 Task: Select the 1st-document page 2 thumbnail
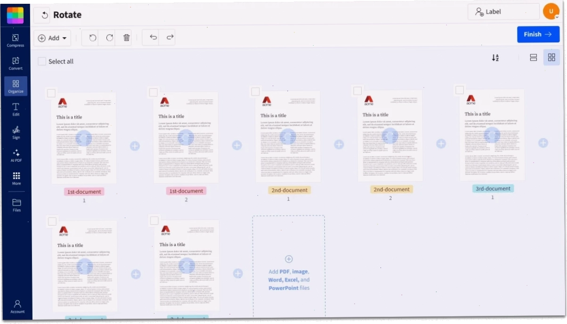point(186,137)
